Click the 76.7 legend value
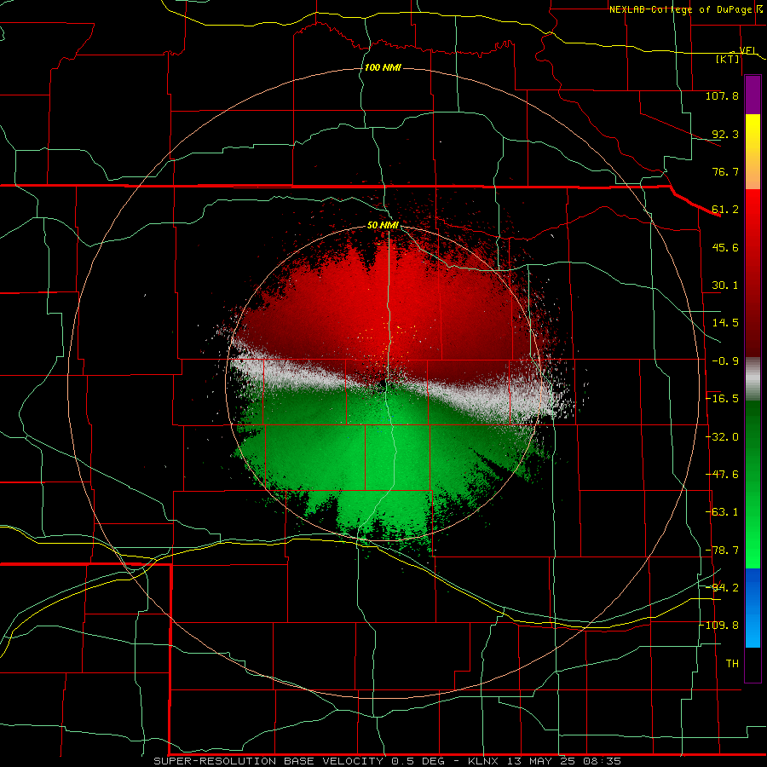This screenshot has height=767, width=767. [x=725, y=171]
